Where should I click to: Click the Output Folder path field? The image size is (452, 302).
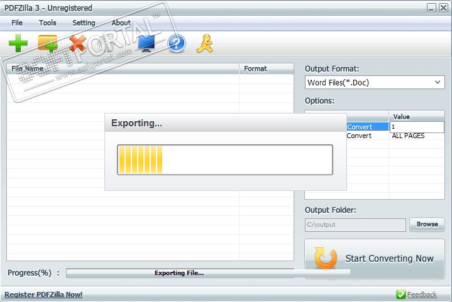coord(355,225)
